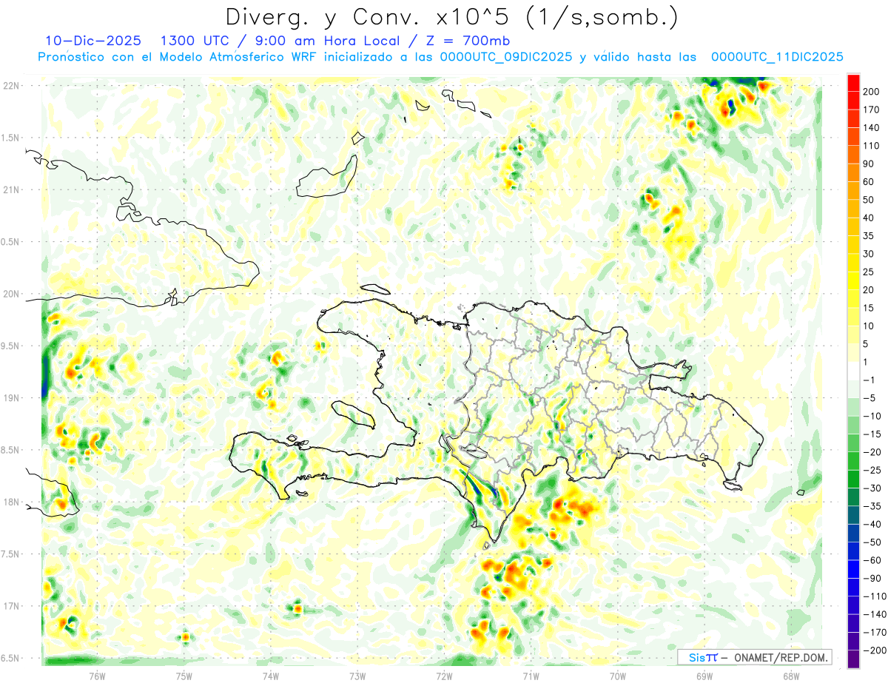Click the '50' color scale value

tap(869, 200)
